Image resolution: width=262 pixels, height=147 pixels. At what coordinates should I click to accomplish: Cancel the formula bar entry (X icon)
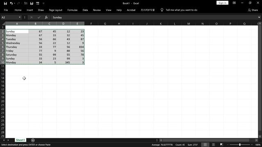[31, 17]
